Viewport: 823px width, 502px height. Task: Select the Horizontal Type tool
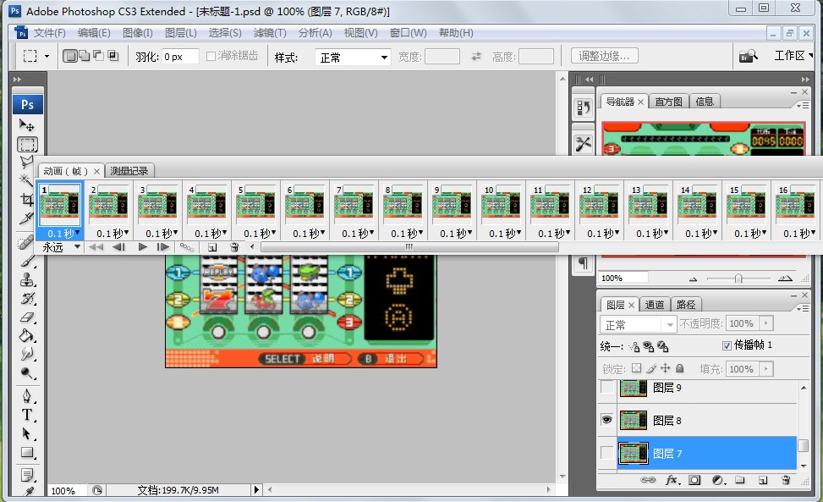pyautogui.click(x=27, y=414)
